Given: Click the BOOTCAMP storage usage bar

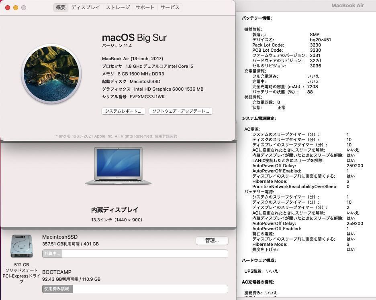Looking at the screenshot, I should pos(135,289).
